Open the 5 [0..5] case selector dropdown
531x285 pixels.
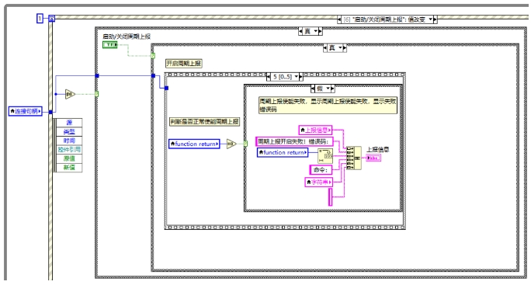pyautogui.click(x=297, y=77)
